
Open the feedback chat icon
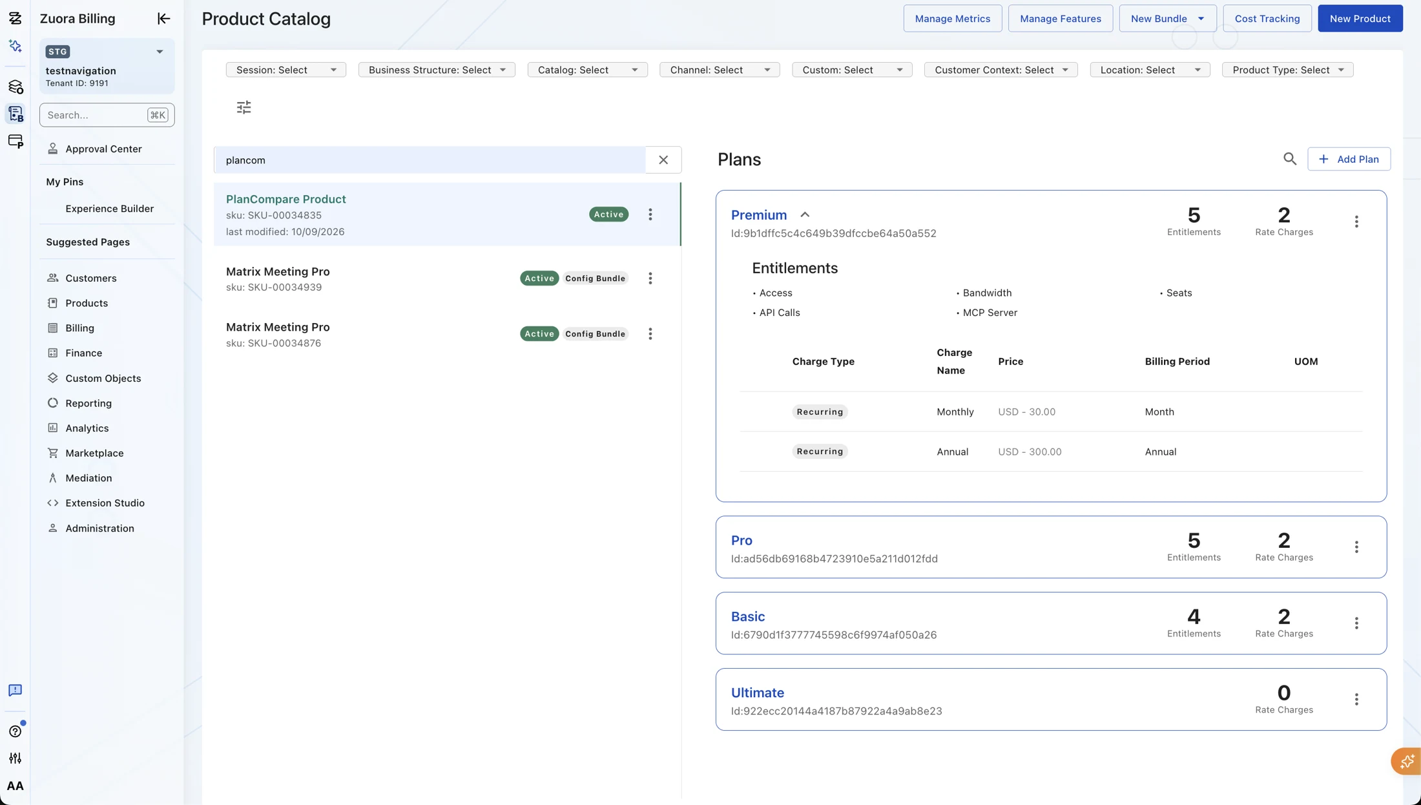click(15, 691)
